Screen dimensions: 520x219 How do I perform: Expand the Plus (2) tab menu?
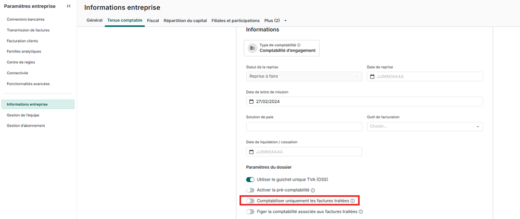(275, 21)
